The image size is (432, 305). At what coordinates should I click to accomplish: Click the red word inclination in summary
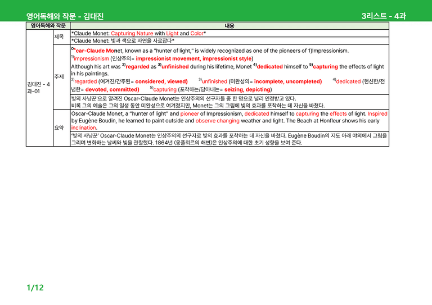(83, 128)
